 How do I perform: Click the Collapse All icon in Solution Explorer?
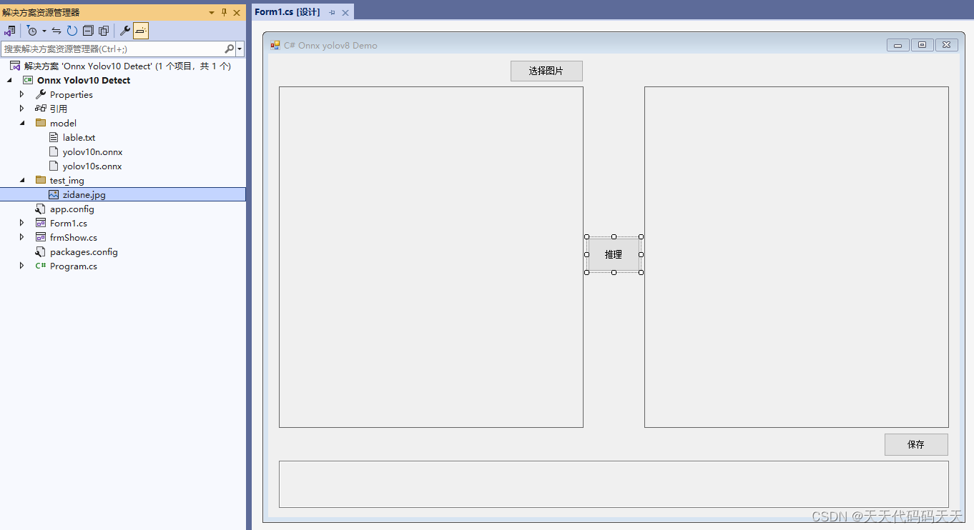pyautogui.click(x=87, y=30)
